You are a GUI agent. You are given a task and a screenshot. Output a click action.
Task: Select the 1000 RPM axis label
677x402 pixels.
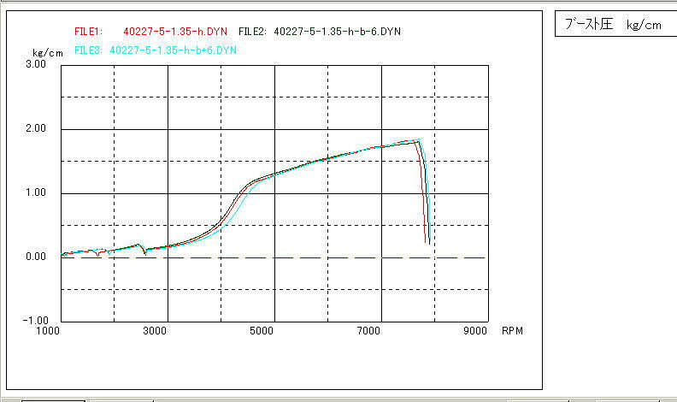(x=48, y=331)
